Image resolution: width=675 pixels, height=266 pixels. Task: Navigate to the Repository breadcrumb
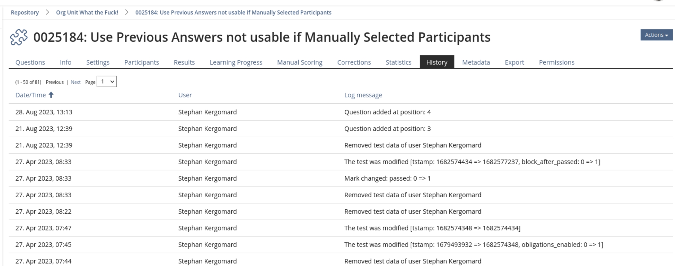coord(25,12)
